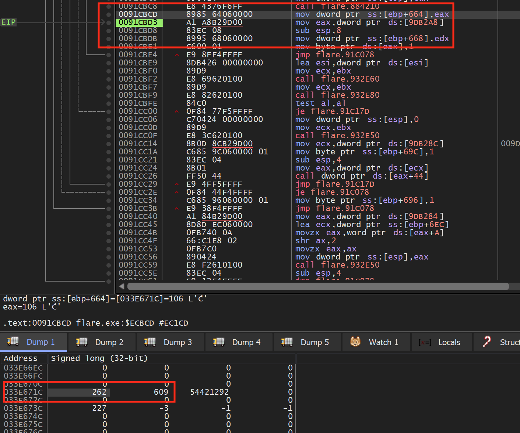520x433 pixels.
Task: Toggle breakpoint bullet at address 0091CC40
Action: [x=109, y=217]
